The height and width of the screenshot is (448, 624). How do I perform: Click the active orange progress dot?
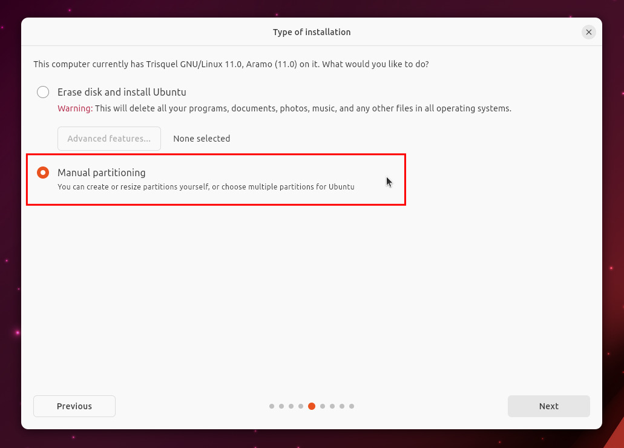pos(312,406)
